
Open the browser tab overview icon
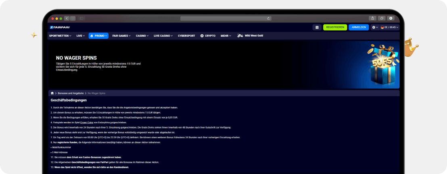click(382, 18)
